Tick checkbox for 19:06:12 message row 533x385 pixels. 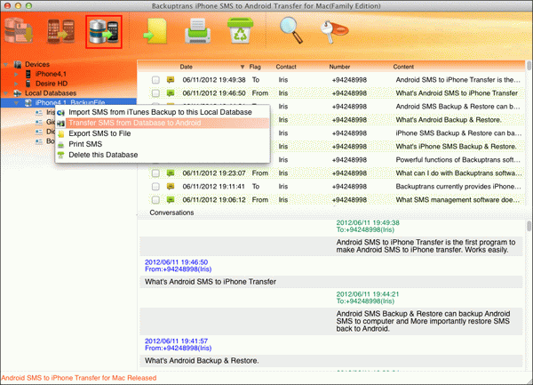(x=155, y=200)
